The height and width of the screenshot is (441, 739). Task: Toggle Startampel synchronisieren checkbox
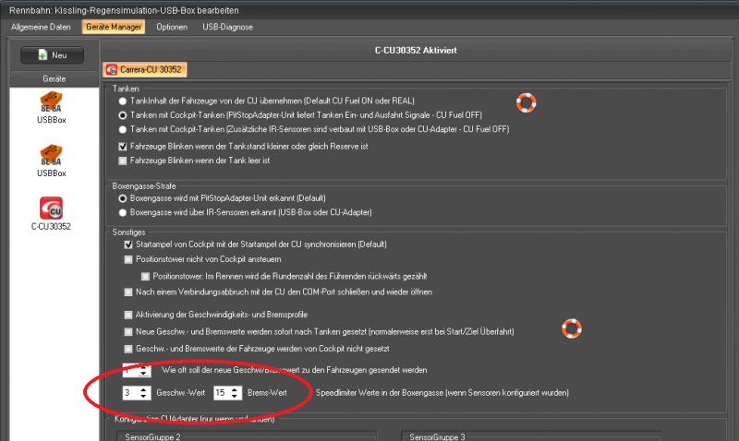click(x=128, y=244)
